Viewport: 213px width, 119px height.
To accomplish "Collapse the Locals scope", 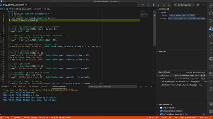I will pyautogui.click(x=159, y=12).
